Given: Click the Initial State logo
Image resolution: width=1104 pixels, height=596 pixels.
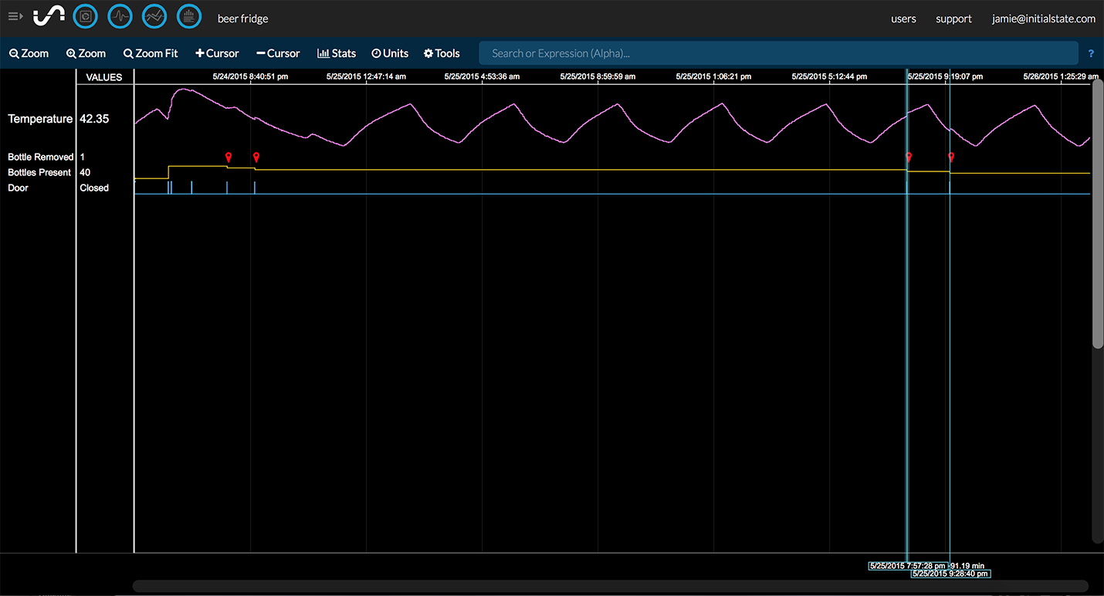Looking at the screenshot, I should click(49, 15).
